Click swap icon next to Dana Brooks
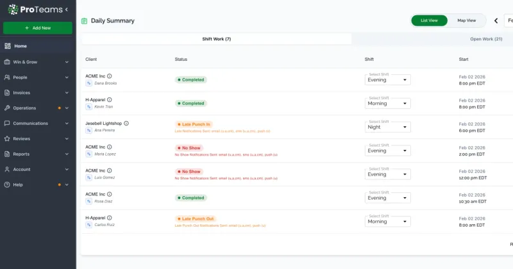The height and width of the screenshot is (269, 513). coord(88,83)
